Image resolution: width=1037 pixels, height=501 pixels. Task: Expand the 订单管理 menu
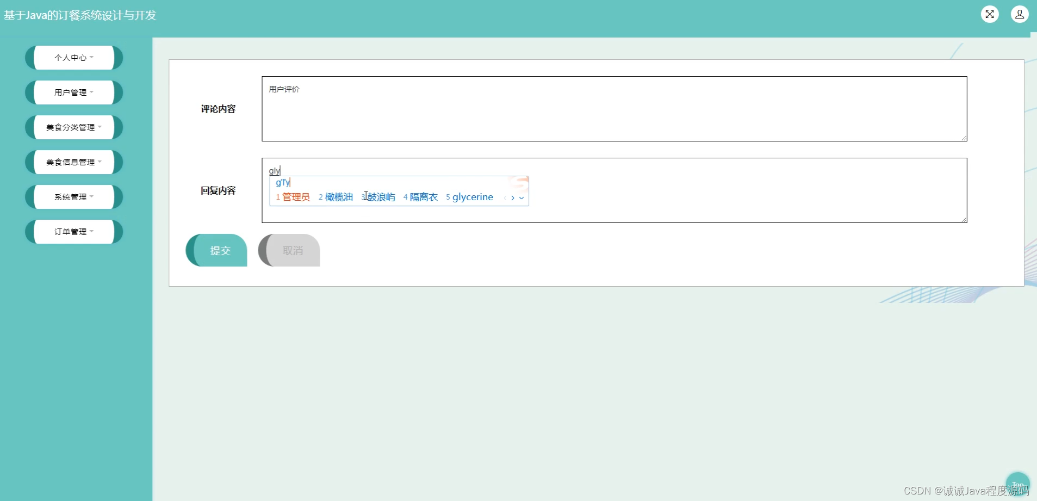tap(74, 232)
